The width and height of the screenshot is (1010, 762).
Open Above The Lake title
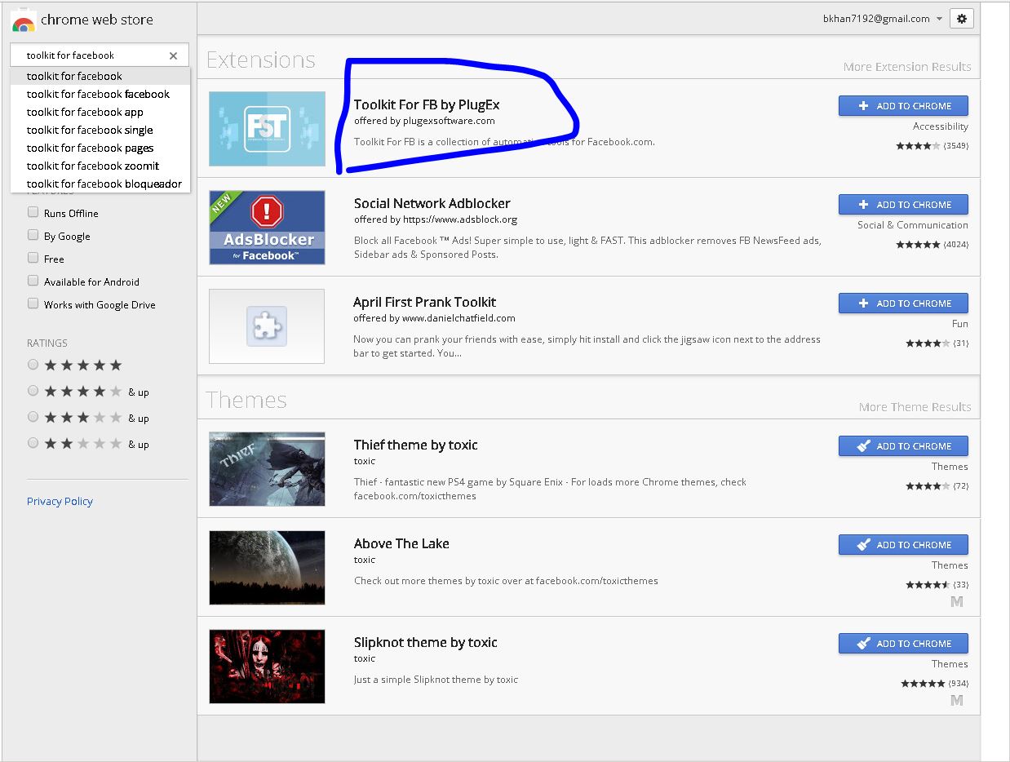coord(401,543)
